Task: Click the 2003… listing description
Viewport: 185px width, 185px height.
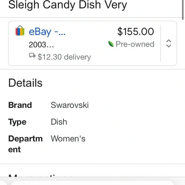Action: click(41, 45)
